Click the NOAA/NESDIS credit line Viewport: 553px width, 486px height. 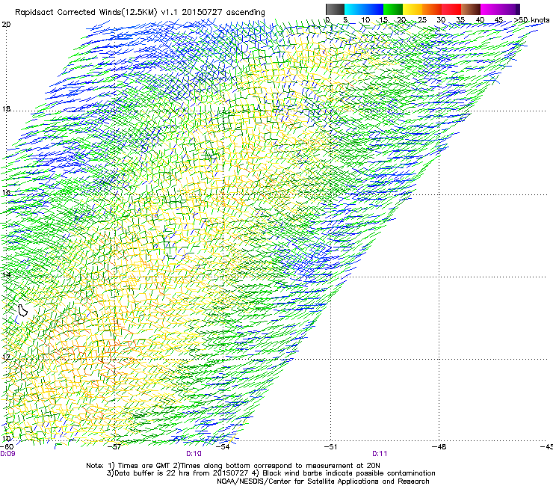323,482
